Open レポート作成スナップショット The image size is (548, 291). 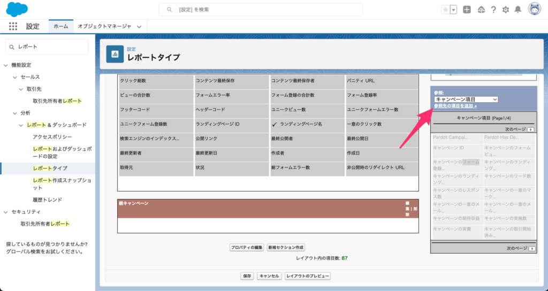pos(62,184)
